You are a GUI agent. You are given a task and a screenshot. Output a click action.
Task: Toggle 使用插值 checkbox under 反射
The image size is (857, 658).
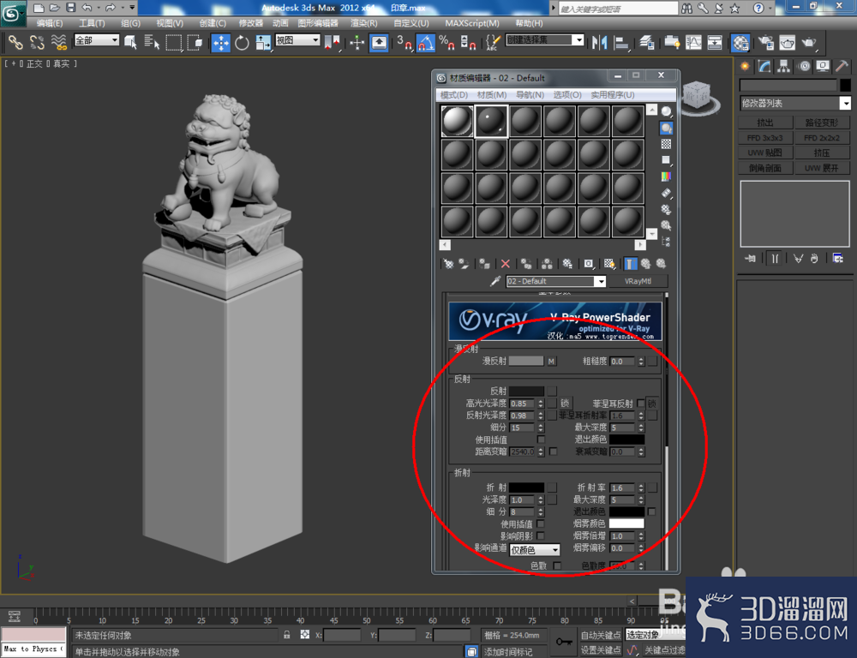point(541,440)
